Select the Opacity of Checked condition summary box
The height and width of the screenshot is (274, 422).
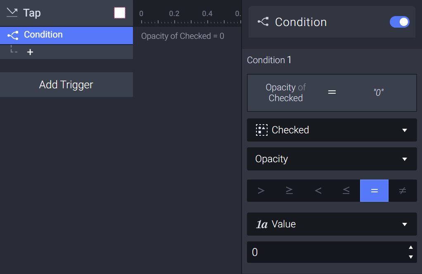coord(332,93)
